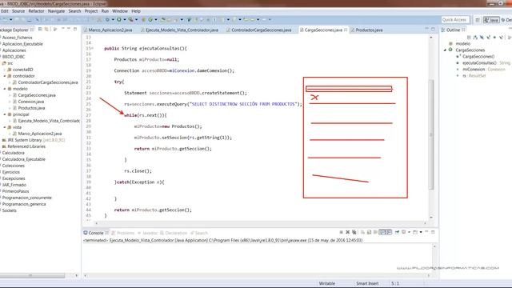Collapse the vista package node
The height and width of the screenshot is (288, 512).
5,127
